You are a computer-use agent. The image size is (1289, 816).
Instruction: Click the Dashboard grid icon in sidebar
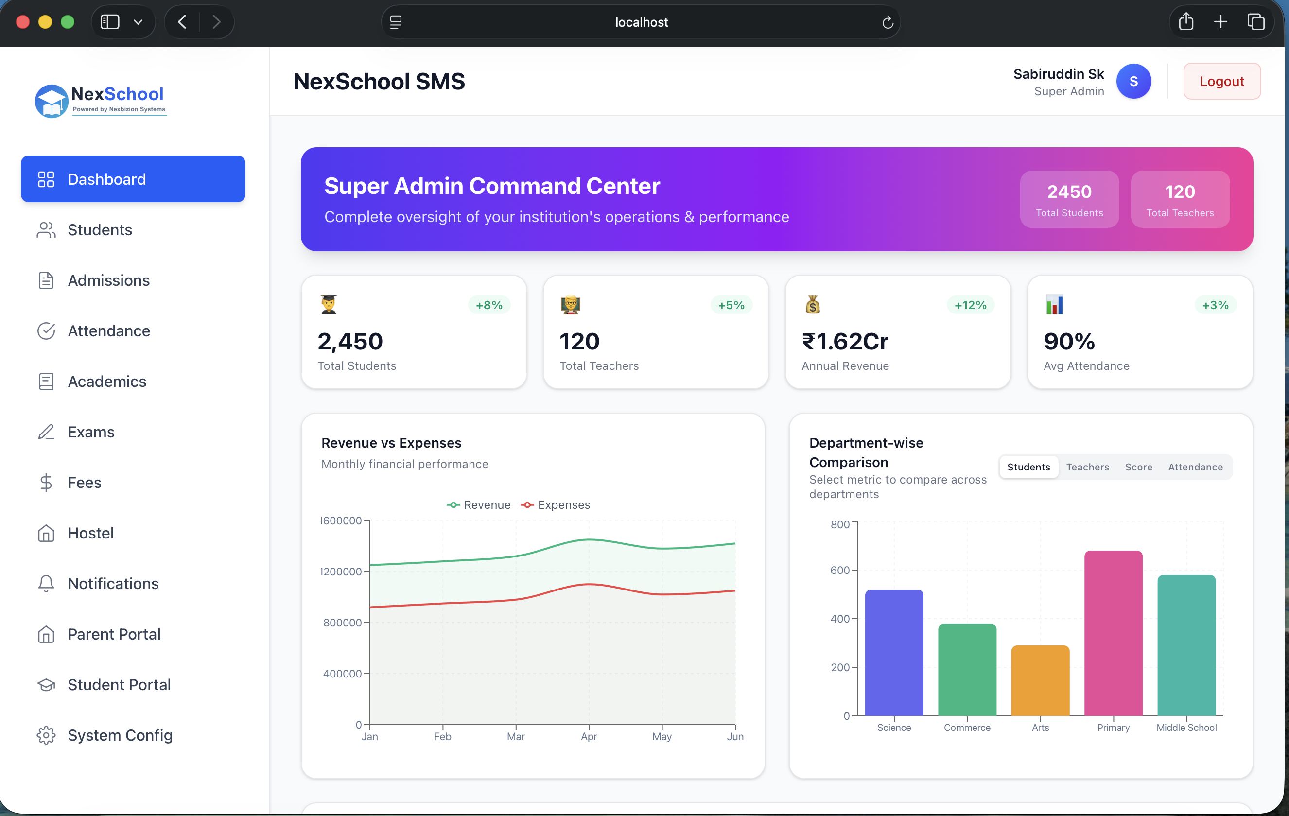click(46, 179)
